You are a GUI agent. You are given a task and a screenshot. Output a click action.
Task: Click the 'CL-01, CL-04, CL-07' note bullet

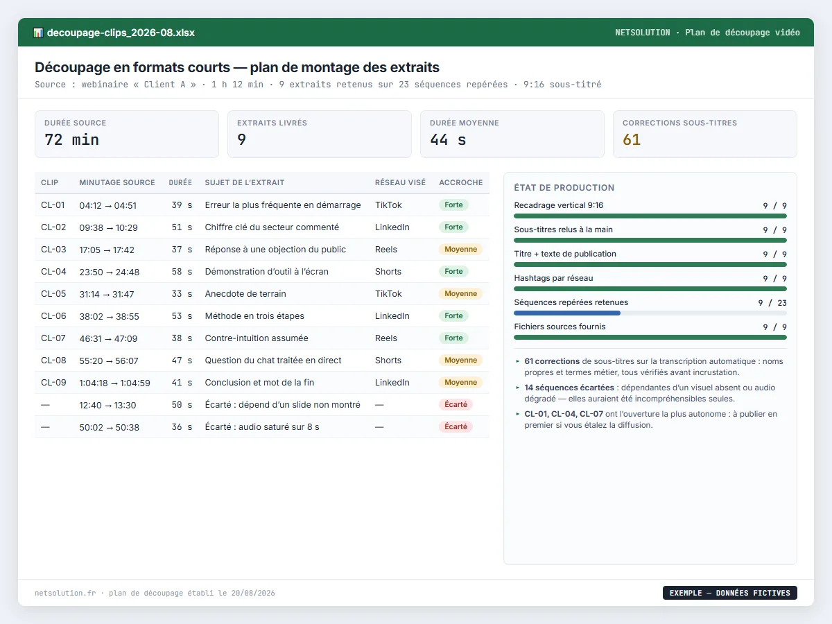(651, 419)
